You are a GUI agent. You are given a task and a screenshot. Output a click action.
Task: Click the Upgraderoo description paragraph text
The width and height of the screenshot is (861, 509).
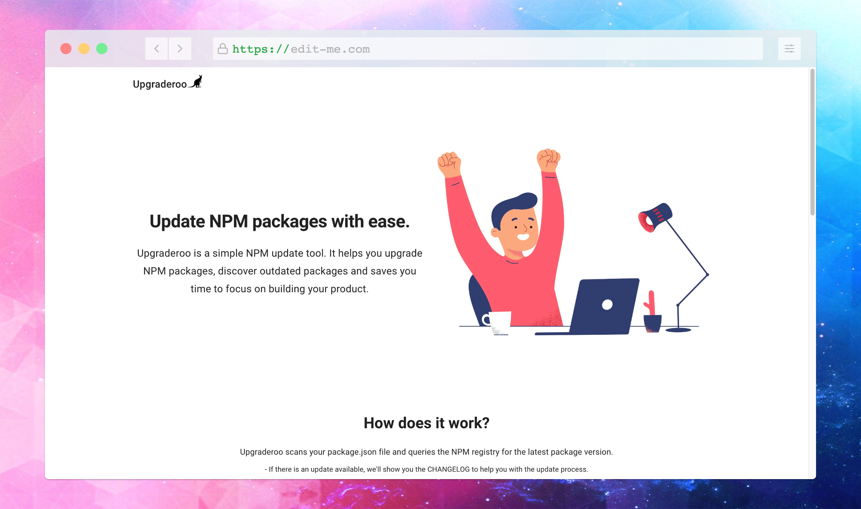click(x=280, y=271)
